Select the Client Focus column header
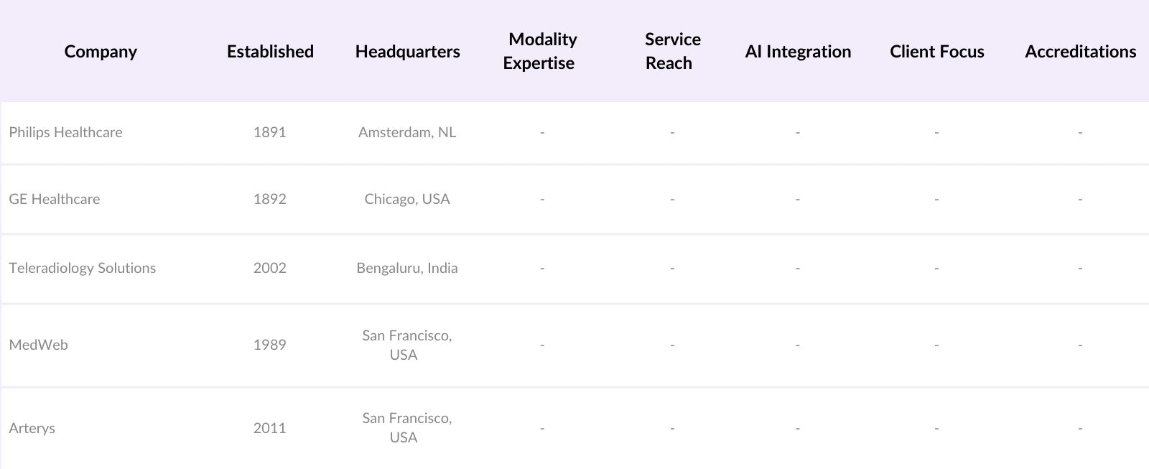 click(936, 52)
